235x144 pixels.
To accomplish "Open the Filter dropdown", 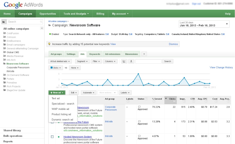I will (x=96, y=61).
